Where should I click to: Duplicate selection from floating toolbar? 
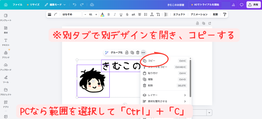pos(132,52)
